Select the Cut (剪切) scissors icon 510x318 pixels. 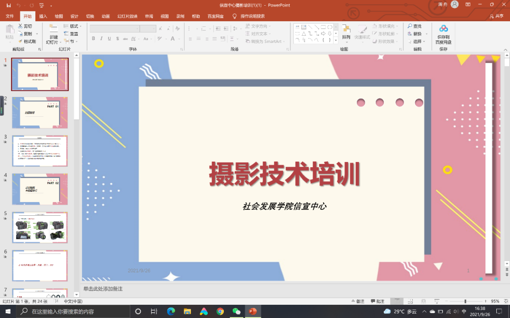(x=20, y=26)
